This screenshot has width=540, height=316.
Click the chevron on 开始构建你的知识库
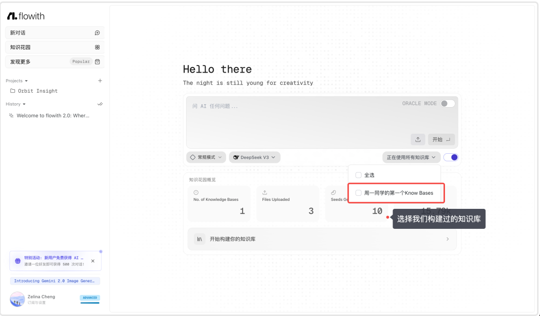pos(447,239)
